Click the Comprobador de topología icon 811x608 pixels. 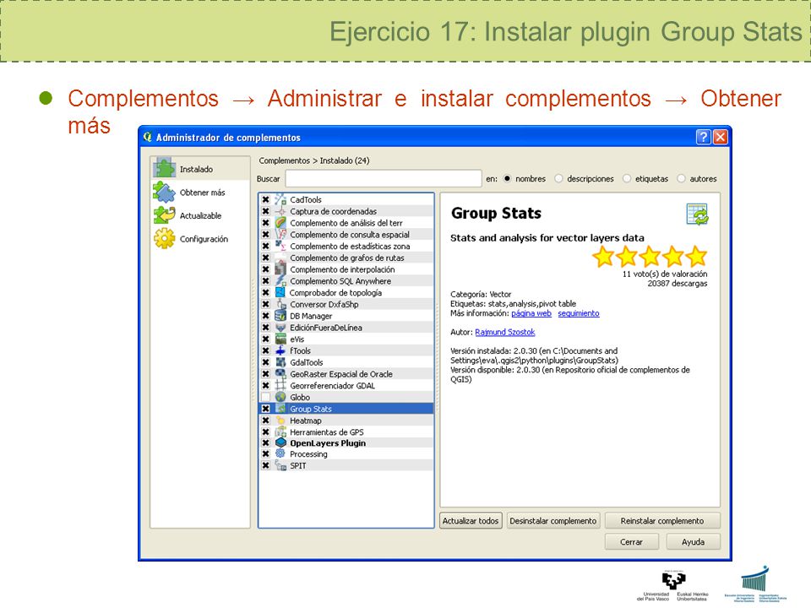[x=280, y=293]
